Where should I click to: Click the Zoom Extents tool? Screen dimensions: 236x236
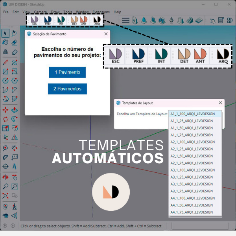[x=6, y=195]
